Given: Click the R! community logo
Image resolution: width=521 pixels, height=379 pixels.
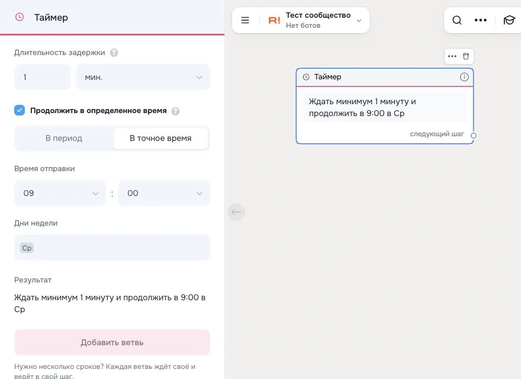Looking at the screenshot, I should 274,21.
